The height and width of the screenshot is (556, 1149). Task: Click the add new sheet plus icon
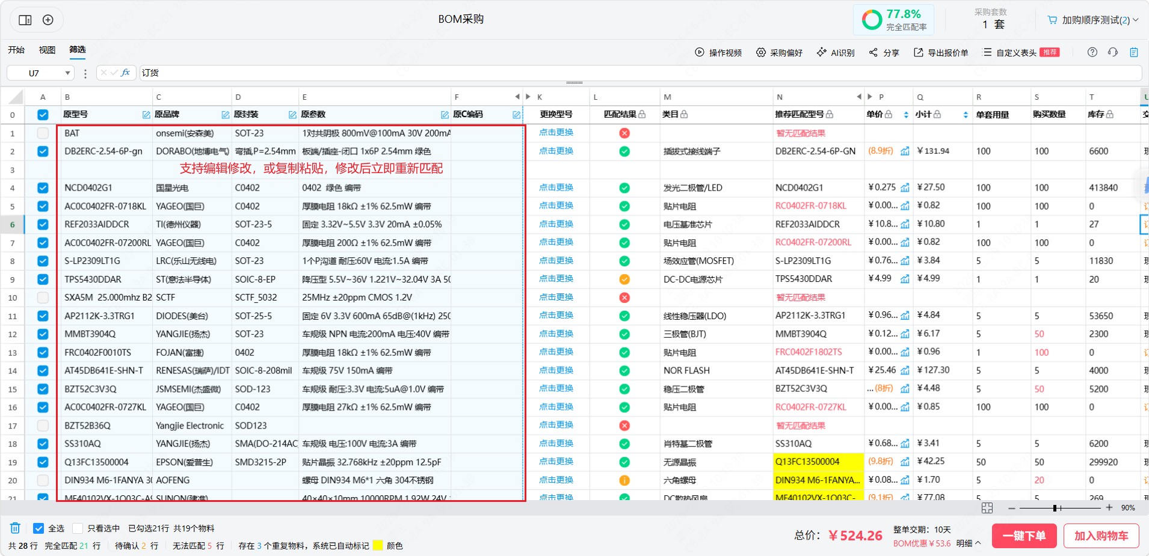pyautogui.click(x=48, y=20)
